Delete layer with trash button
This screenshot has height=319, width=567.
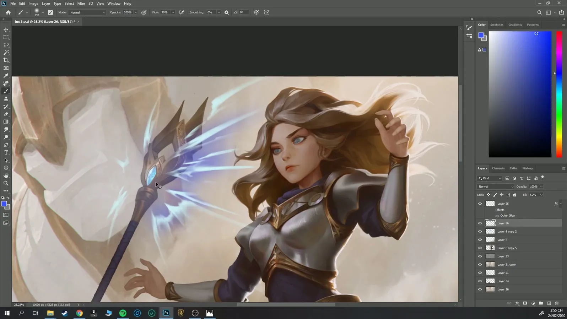click(557, 303)
